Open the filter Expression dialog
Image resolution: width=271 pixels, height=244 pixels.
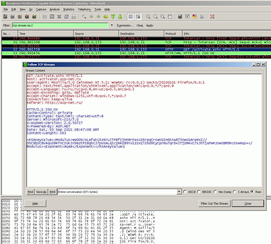(125, 25)
